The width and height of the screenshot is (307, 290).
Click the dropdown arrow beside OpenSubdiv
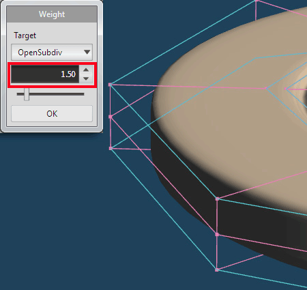[x=87, y=52]
